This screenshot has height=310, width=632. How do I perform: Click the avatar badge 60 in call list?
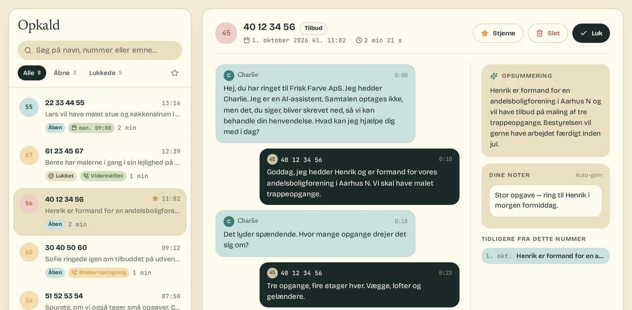(29, 252)
